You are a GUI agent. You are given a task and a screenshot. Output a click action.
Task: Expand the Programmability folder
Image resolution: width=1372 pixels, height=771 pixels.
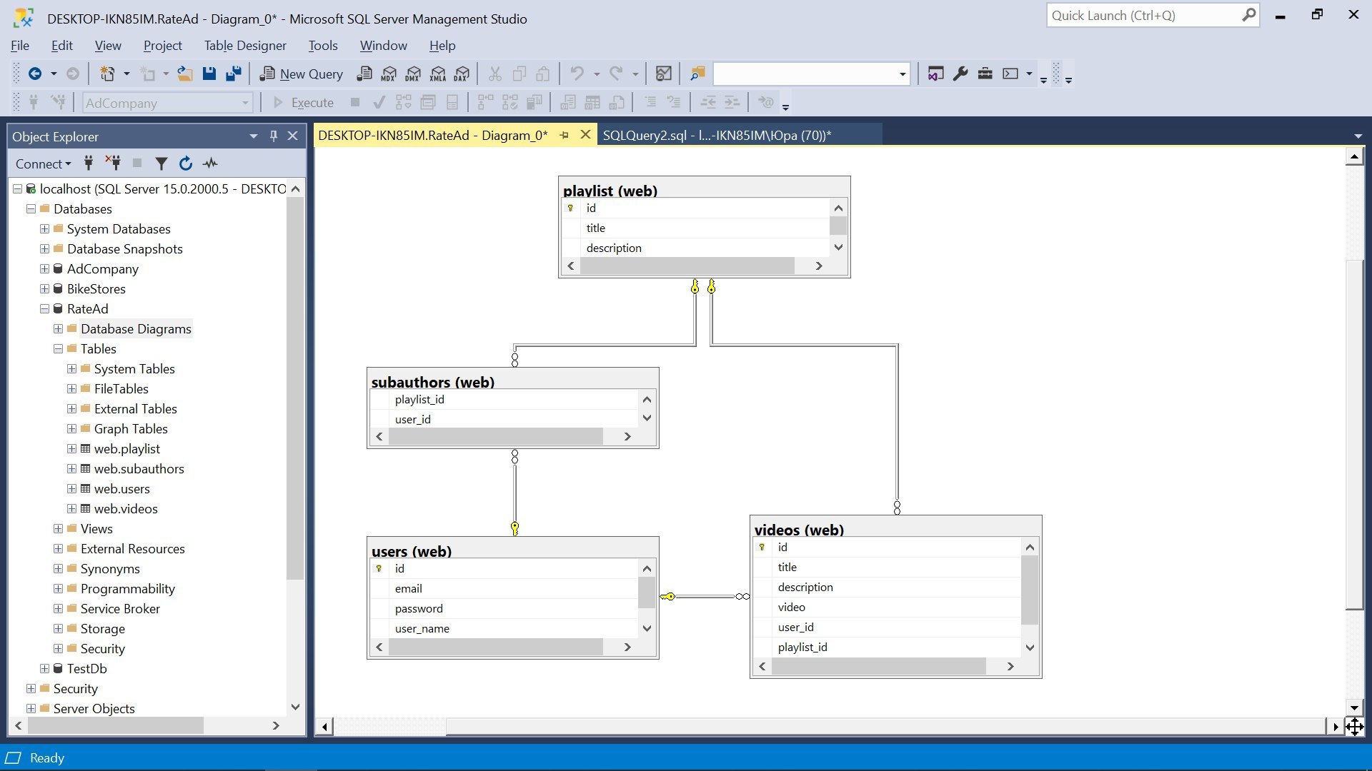coord(58,589)
